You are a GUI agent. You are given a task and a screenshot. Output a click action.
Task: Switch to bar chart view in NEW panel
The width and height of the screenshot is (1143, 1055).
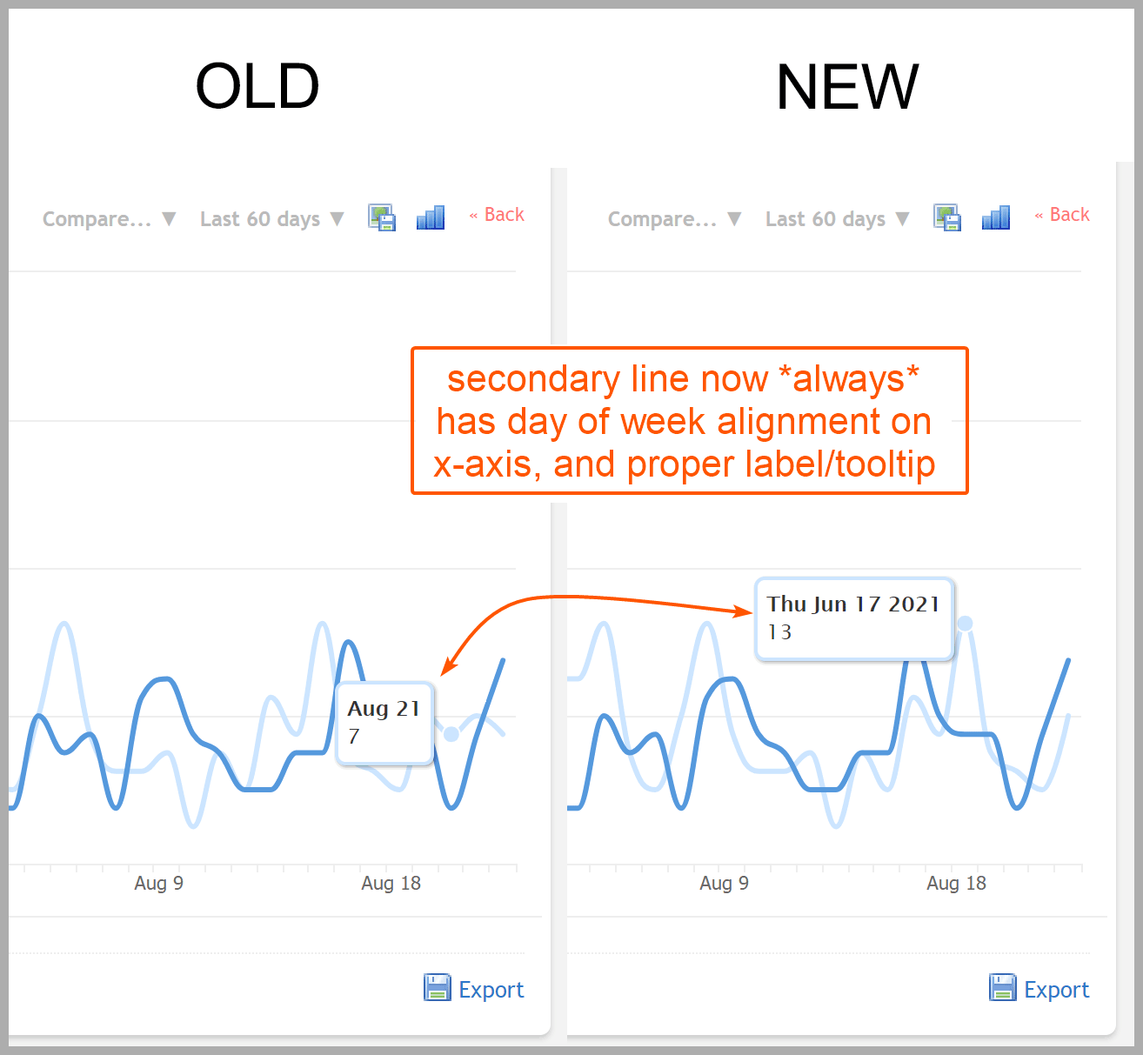click(996, 217)
